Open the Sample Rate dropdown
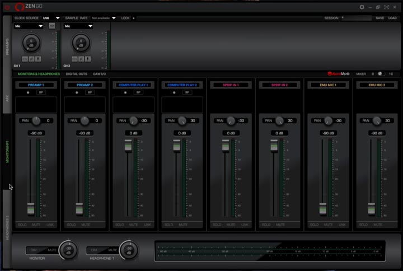Viewport: 403px width, 271px height. [104, 18]
